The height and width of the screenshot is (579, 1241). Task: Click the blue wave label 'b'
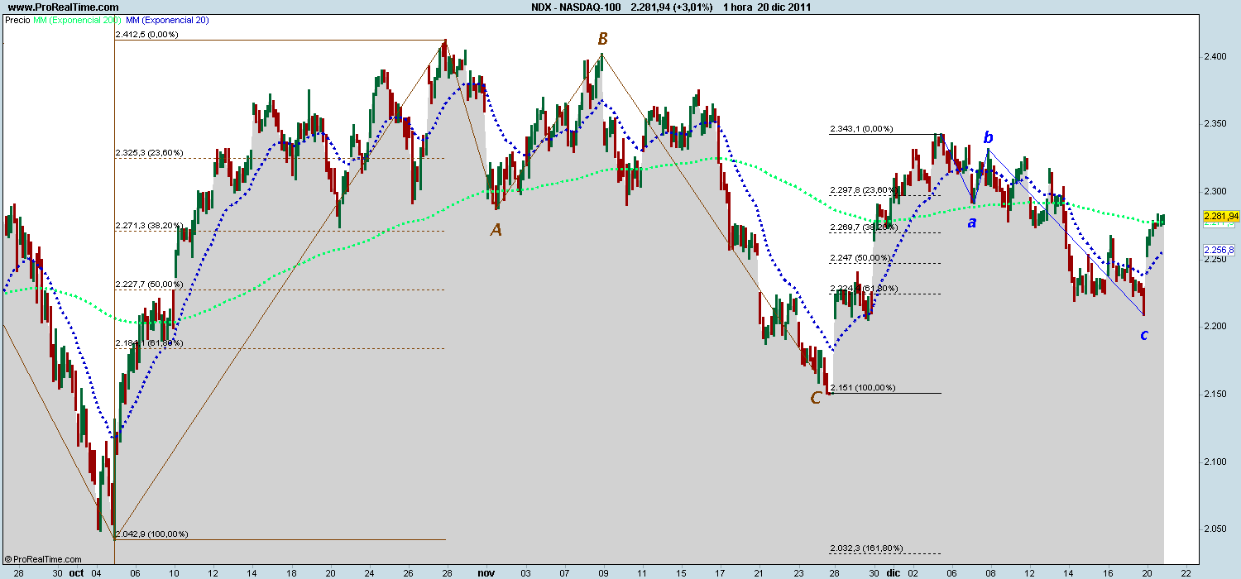coord(988,137)
